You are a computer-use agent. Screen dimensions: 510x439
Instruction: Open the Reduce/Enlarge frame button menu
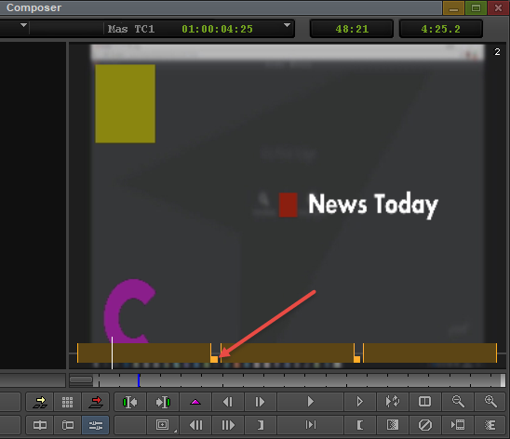[x=163, y=425]
